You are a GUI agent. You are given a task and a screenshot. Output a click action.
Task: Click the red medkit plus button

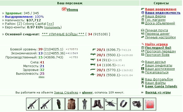coord(150,104)
